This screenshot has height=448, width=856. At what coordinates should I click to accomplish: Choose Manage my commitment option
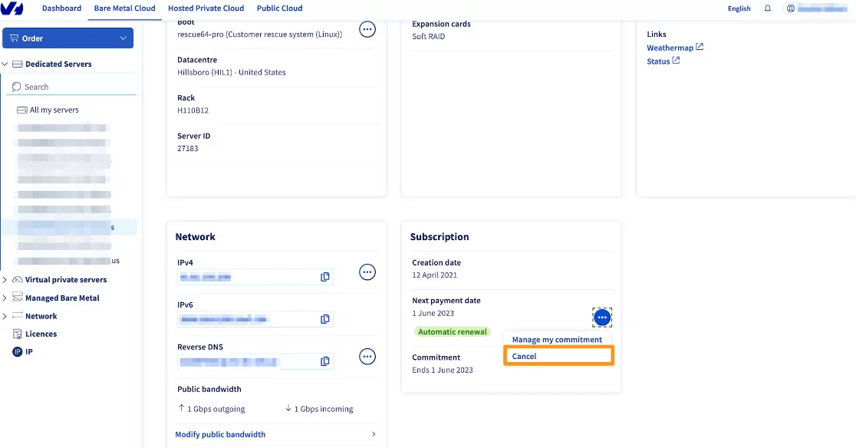coord(557,339)
